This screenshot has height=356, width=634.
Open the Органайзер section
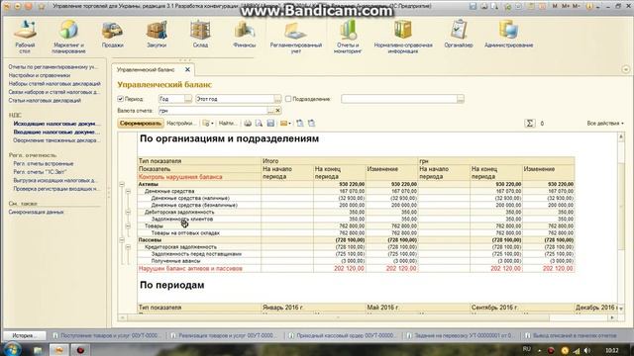pos(458,35)
